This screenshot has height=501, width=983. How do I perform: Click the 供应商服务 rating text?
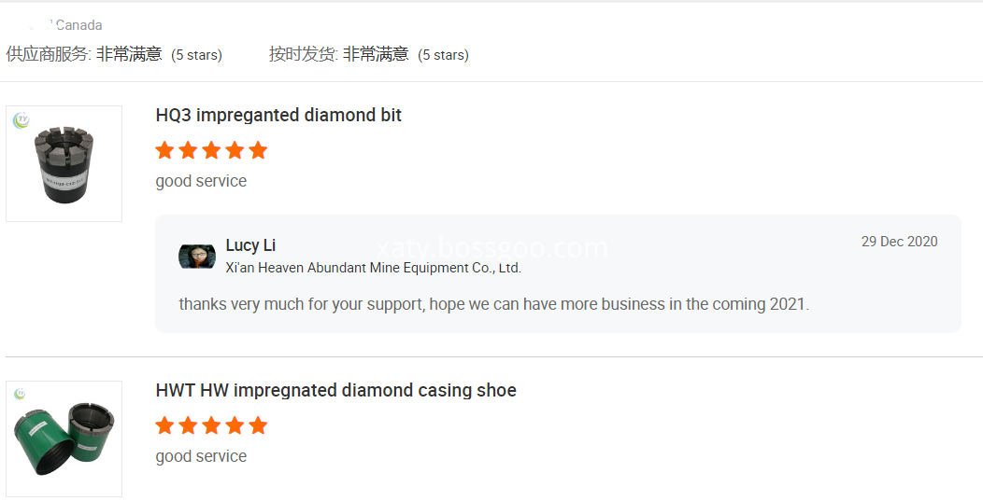[x=114, y=54]
